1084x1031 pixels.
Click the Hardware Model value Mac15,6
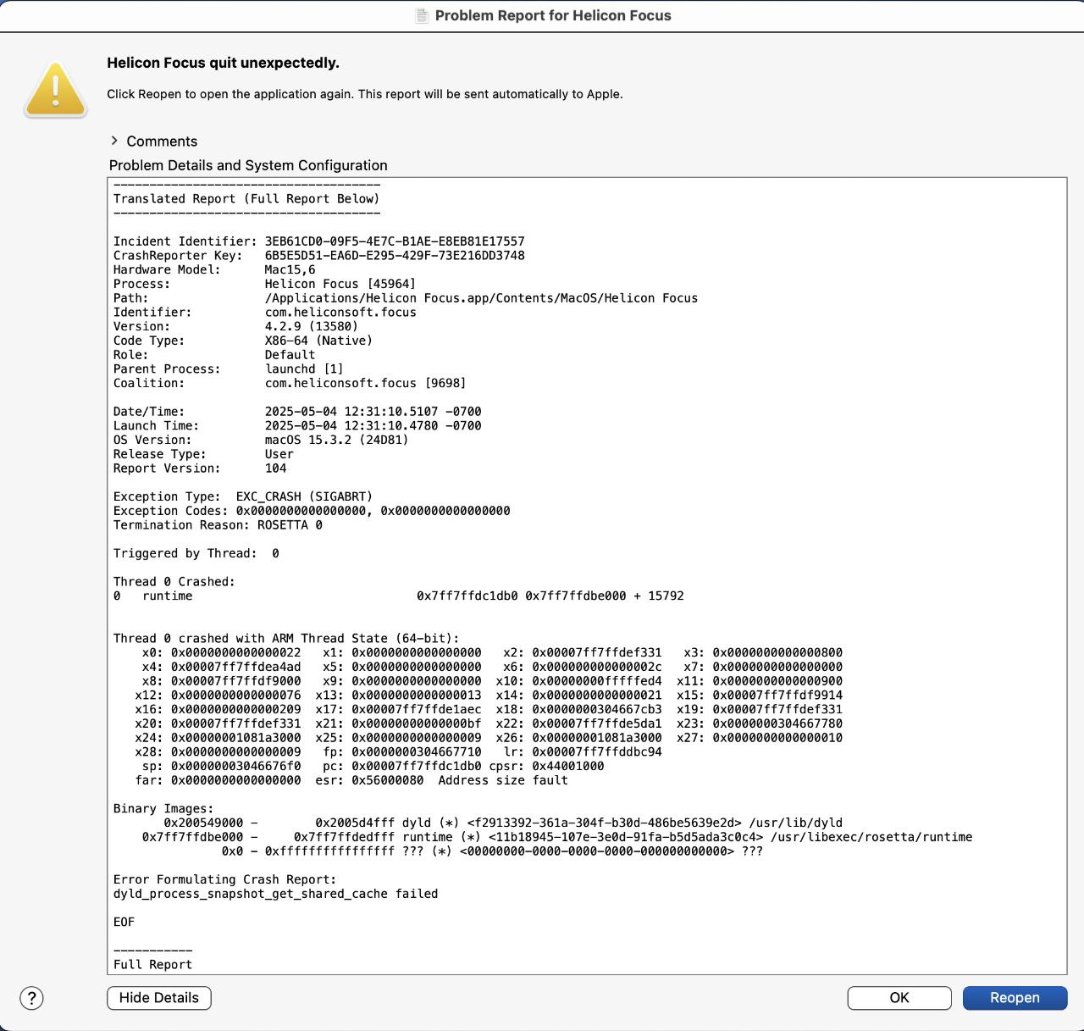[290, 269]
